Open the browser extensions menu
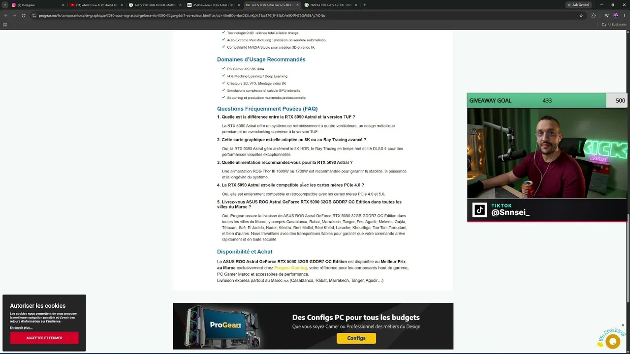The height and width of the screenshot is (354, 630). (593, 15)
